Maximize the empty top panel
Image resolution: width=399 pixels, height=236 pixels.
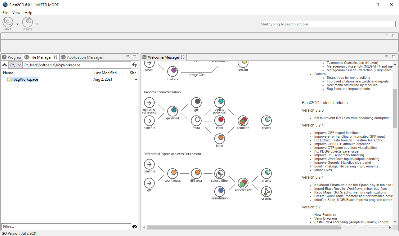point(394,35)
